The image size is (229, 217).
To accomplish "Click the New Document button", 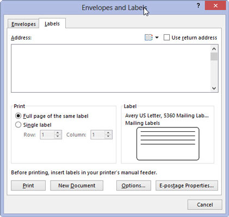I will point(77,186).
